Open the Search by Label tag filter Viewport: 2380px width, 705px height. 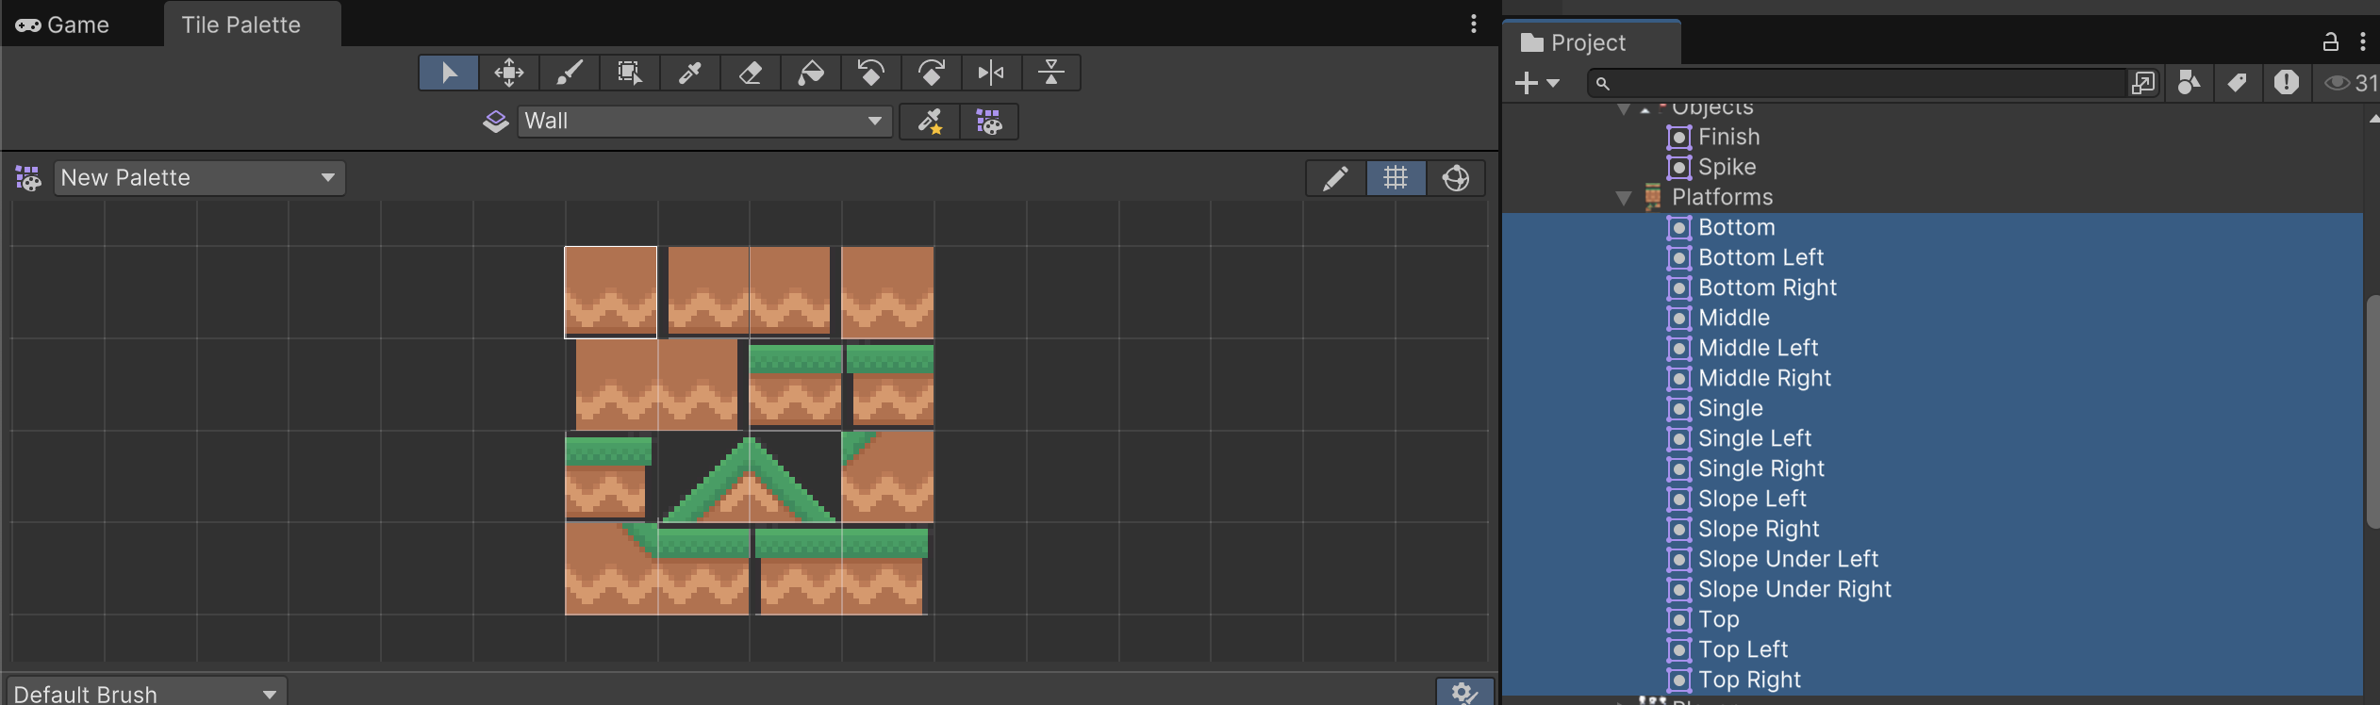2237,83
